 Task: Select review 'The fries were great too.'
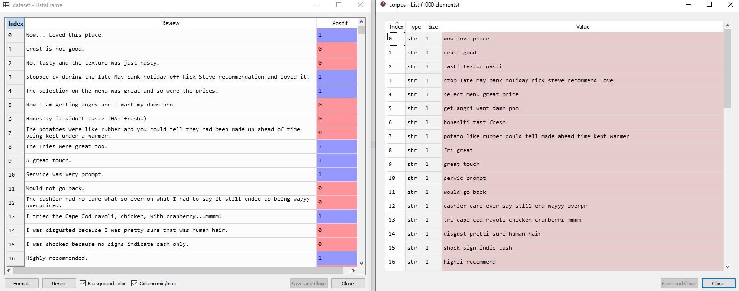[171, 147]
